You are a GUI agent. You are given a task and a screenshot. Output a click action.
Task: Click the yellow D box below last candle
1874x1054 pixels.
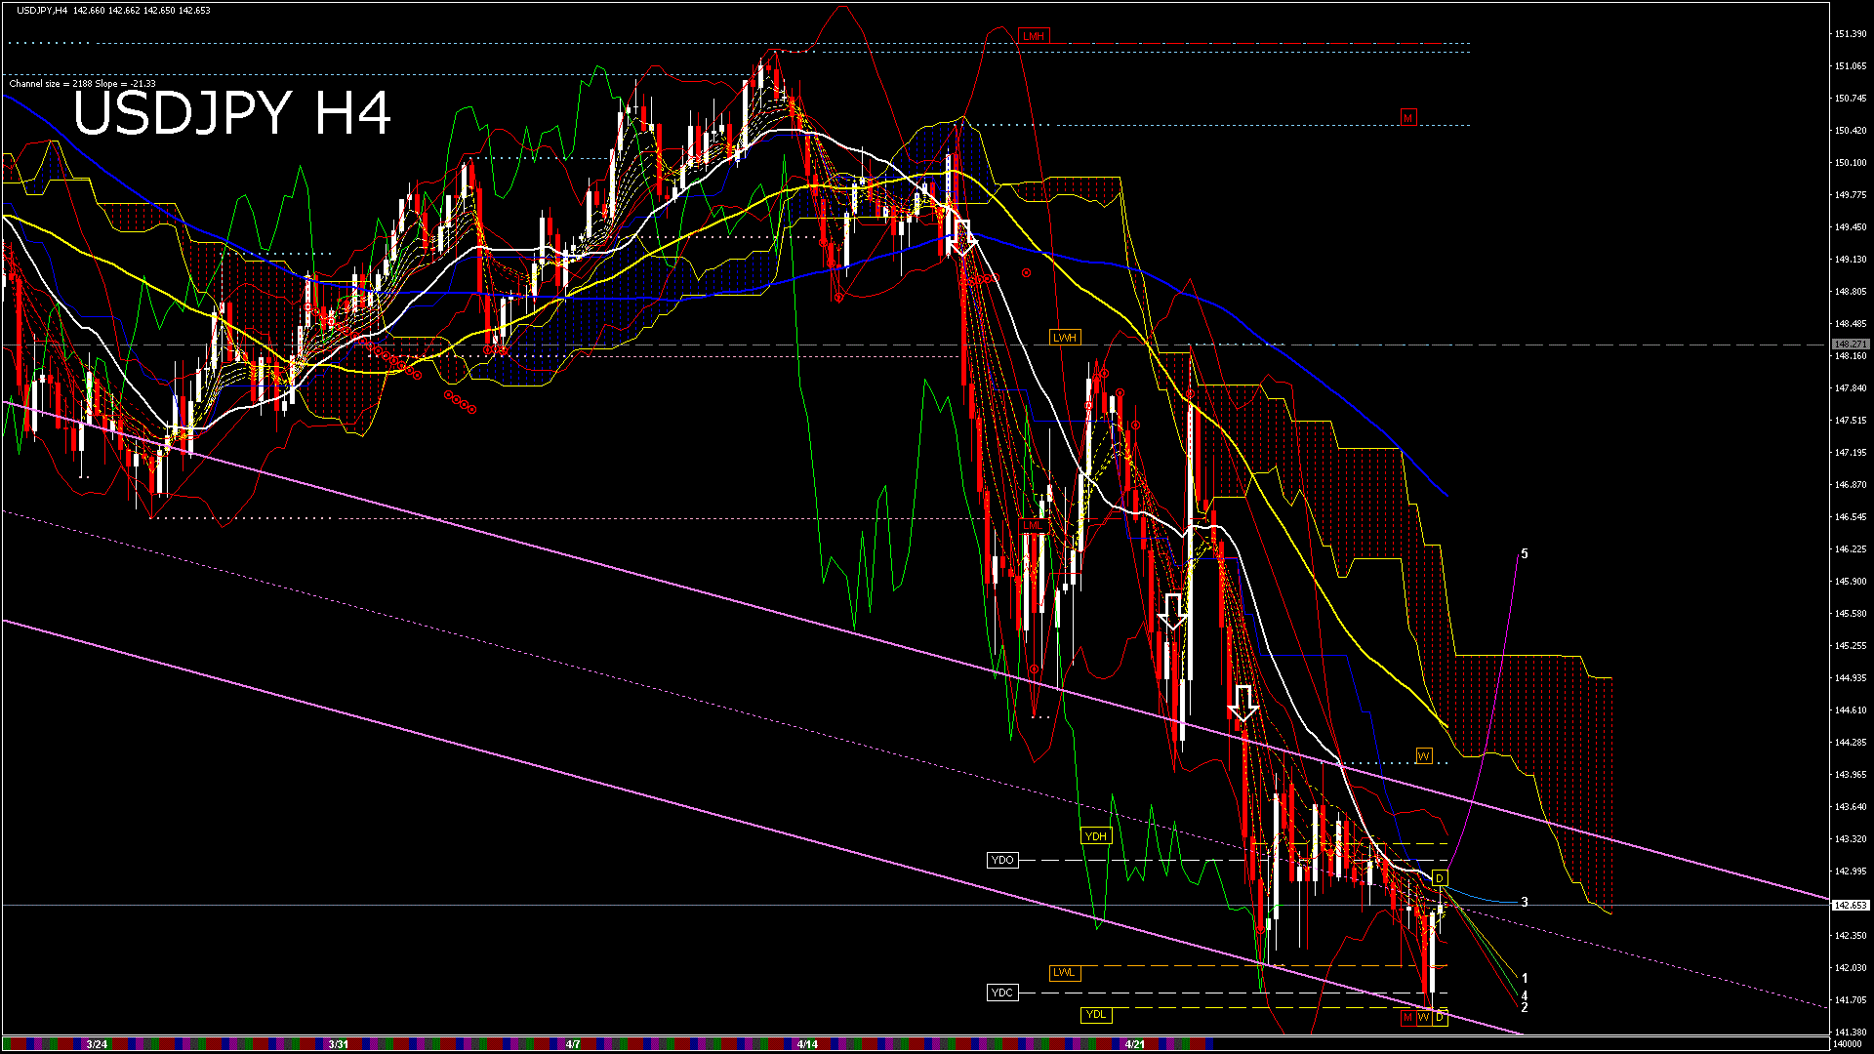click(x=1440, y=1018)
